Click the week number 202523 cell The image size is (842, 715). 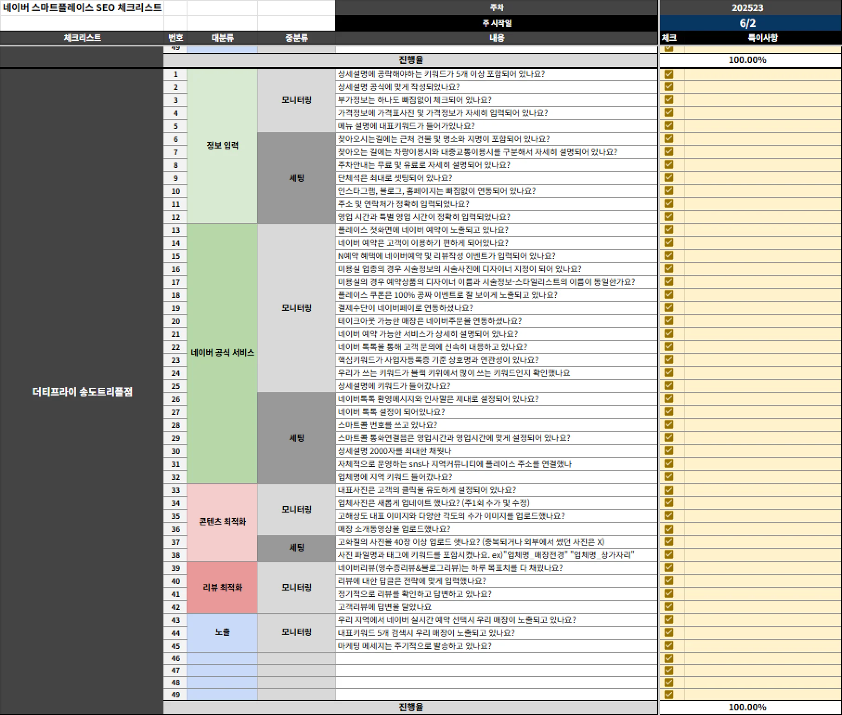(747, 8)
